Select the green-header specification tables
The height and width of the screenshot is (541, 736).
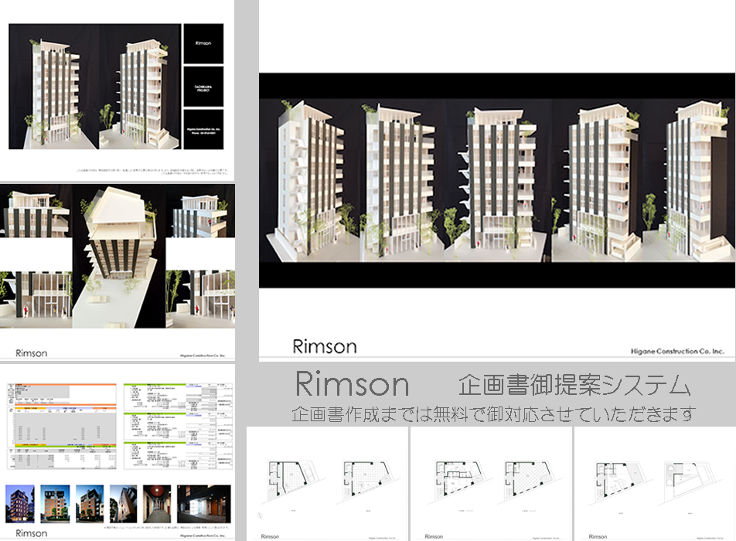tap(179, 426)
